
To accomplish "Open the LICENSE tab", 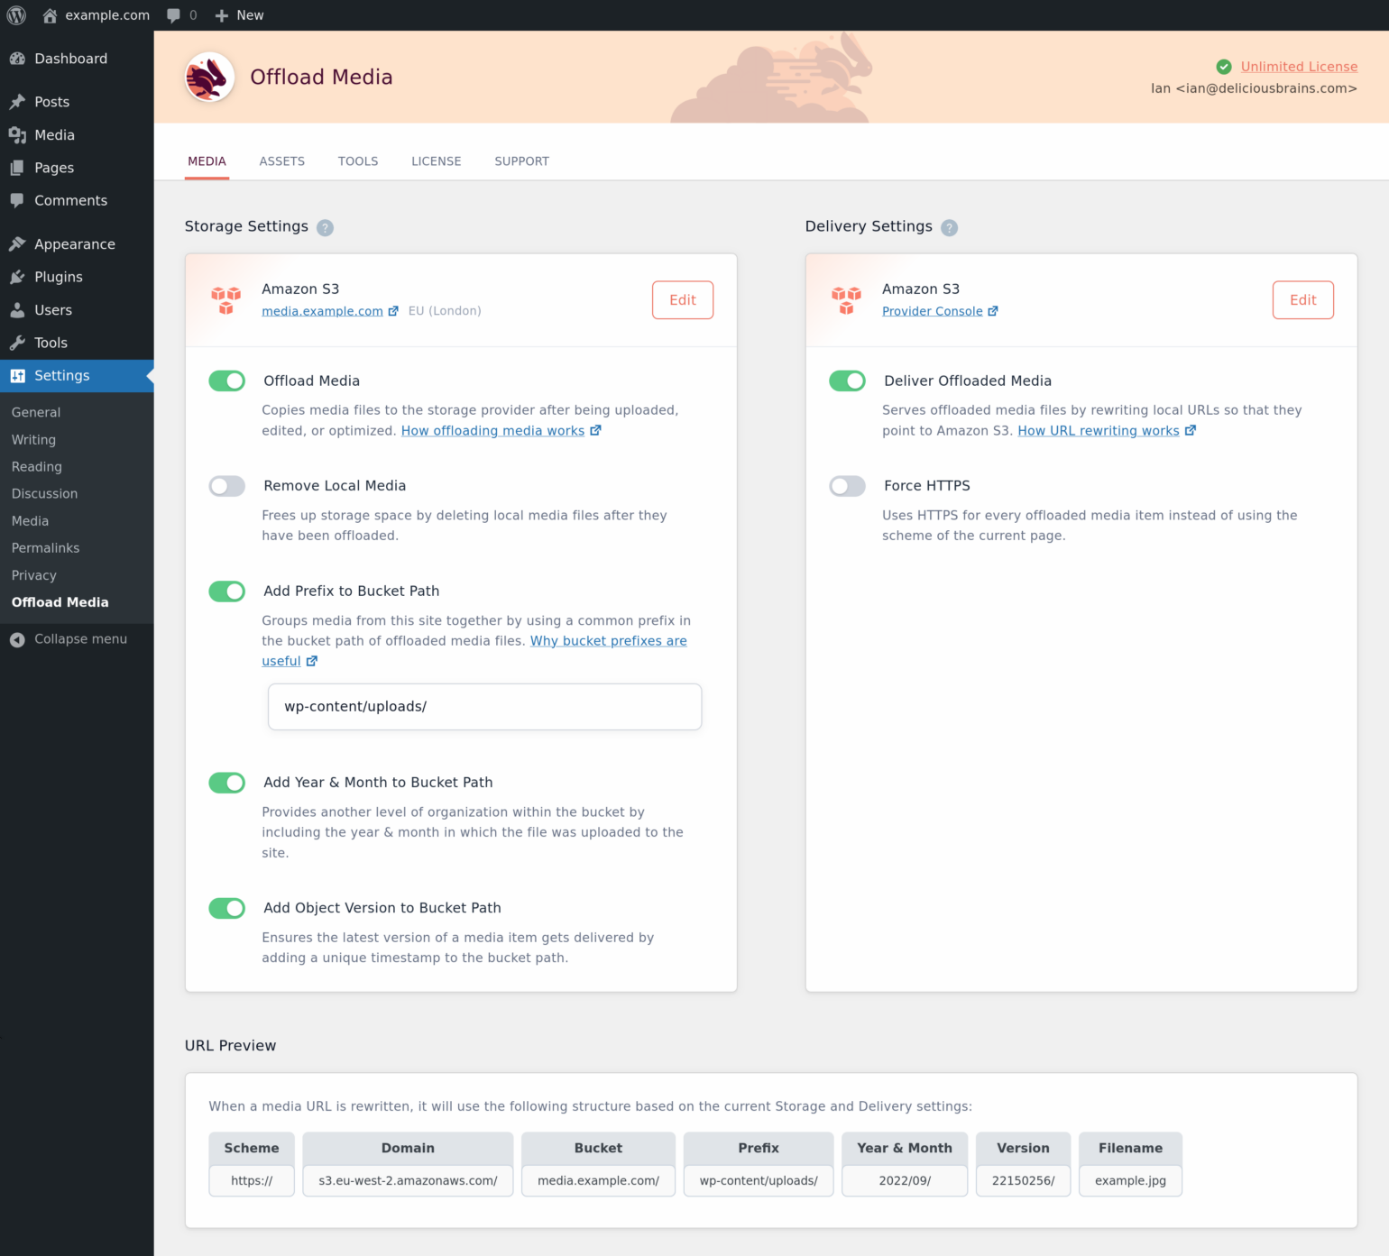I will click(437, 161).
